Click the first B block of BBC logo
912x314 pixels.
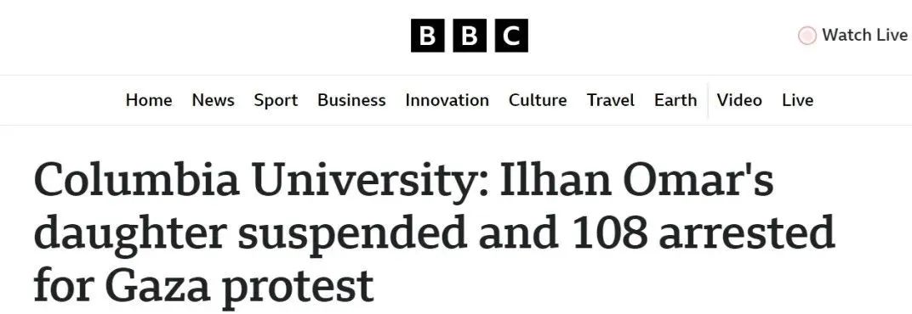coord(427,36)
